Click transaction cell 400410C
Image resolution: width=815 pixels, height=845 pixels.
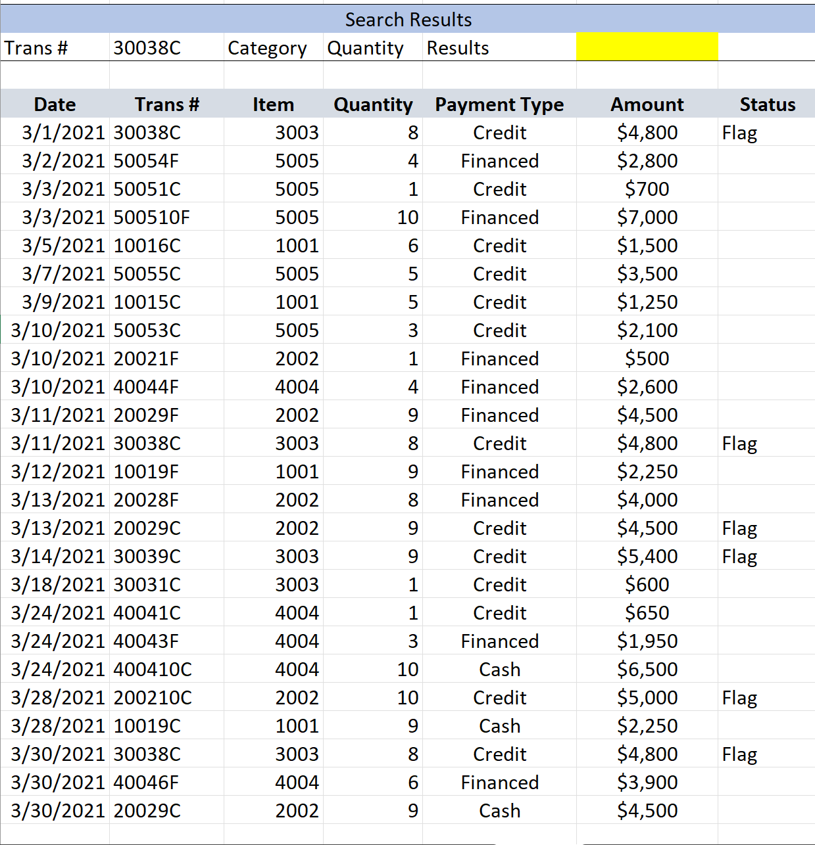(x=166, y=669)
